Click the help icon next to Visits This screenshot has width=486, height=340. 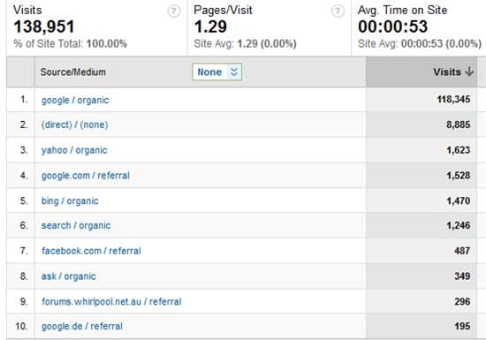(174, 11)
